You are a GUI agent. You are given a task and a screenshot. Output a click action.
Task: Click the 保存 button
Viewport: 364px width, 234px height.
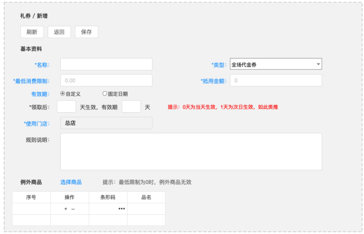[86, 32]
